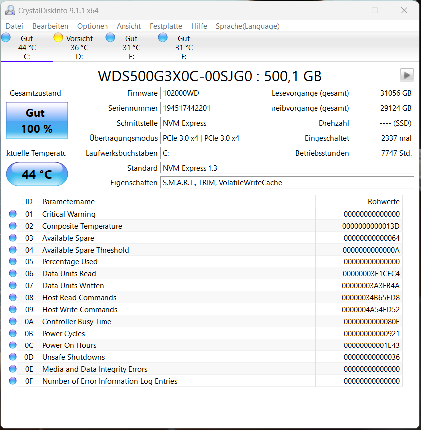This screenshot has height=430, width=421.
Task: Open the Ansicht menu
Action: coord(129,26)
